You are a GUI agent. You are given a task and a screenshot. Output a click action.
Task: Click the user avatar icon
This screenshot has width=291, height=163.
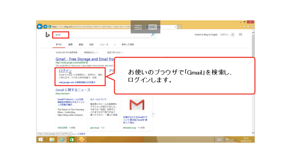232,35
